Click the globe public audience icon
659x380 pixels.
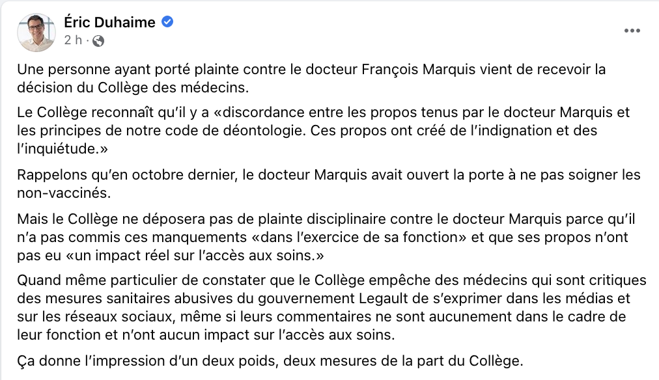click(98, 41)
